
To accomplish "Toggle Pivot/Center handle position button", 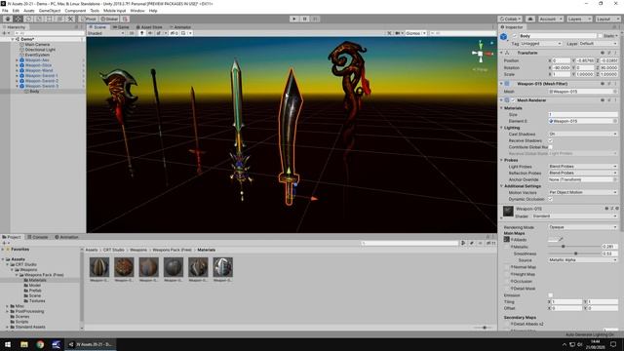I will click(89, 19).
